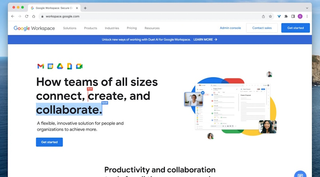Open the Solutions menu
The image size is (320, 177).
(x=70, y=28)
